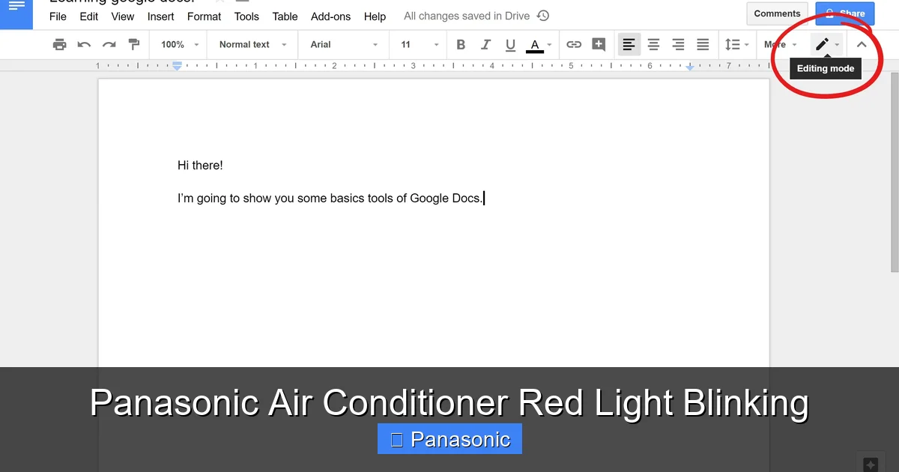Open the Insert menu
The width and height of the screenshot is (899, 472).
click(161, 16)
